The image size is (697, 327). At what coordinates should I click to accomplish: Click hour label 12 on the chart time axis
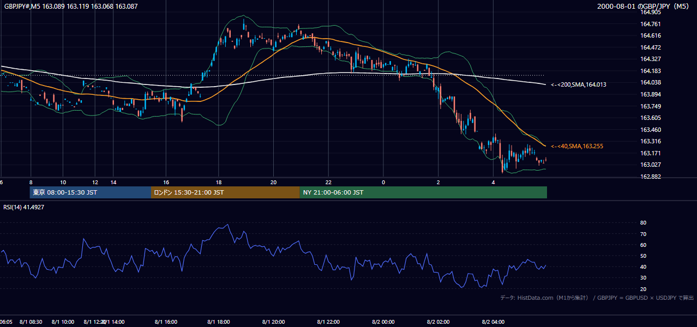95,183
